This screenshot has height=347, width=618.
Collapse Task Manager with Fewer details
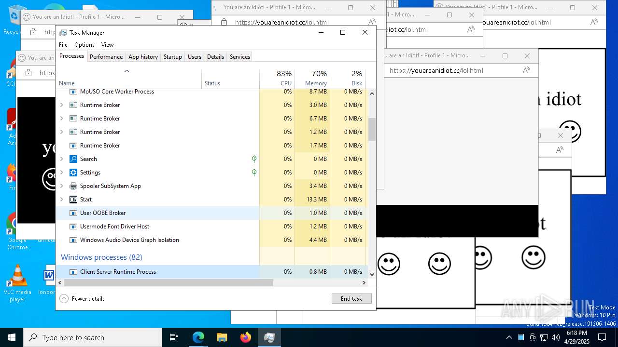[82, 299]
